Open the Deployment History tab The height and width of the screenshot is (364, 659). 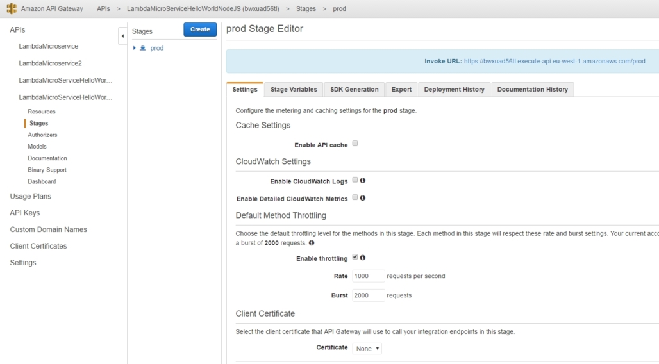[455, 90]
